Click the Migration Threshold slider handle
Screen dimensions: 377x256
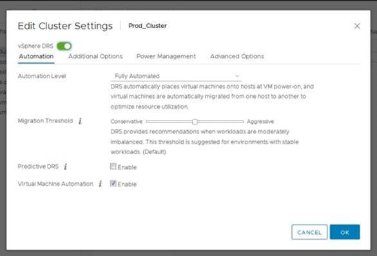tap(195, 122)
